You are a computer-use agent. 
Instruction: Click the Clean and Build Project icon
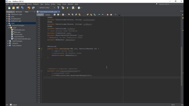coord(63,8)
